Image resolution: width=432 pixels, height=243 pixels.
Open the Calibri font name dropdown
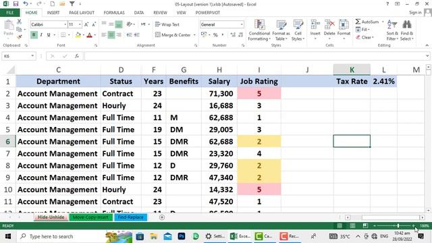point(65,24)
